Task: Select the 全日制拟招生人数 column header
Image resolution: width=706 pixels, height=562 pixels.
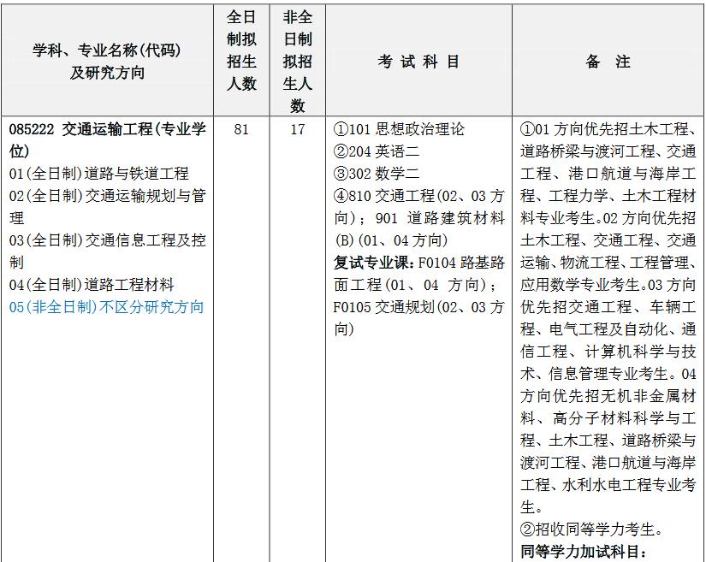Action: click(241, 50)
